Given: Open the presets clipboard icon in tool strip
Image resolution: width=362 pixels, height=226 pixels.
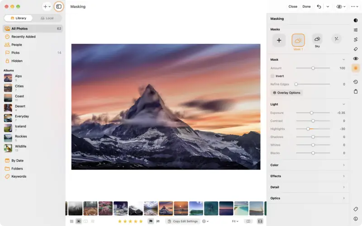Looking at the screenshot, I should 356,92.
